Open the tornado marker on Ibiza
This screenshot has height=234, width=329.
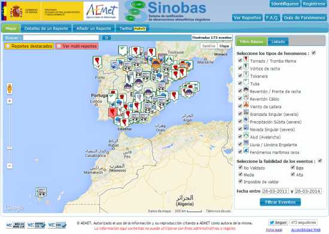(x=174, y=96)
